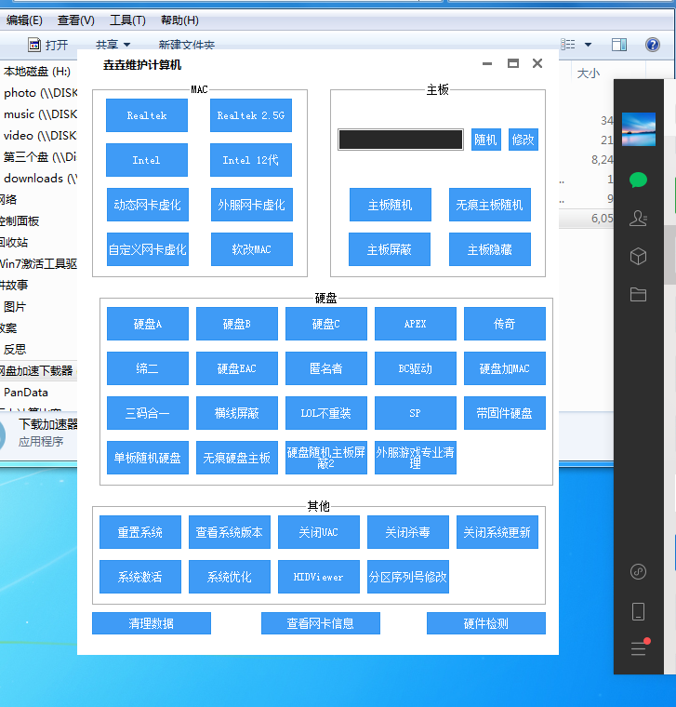Click the profile avatar thumbnail in sidebar
The height and width of the screenshot is (707, 676).
pyautogui.click(x=639, y=129)
